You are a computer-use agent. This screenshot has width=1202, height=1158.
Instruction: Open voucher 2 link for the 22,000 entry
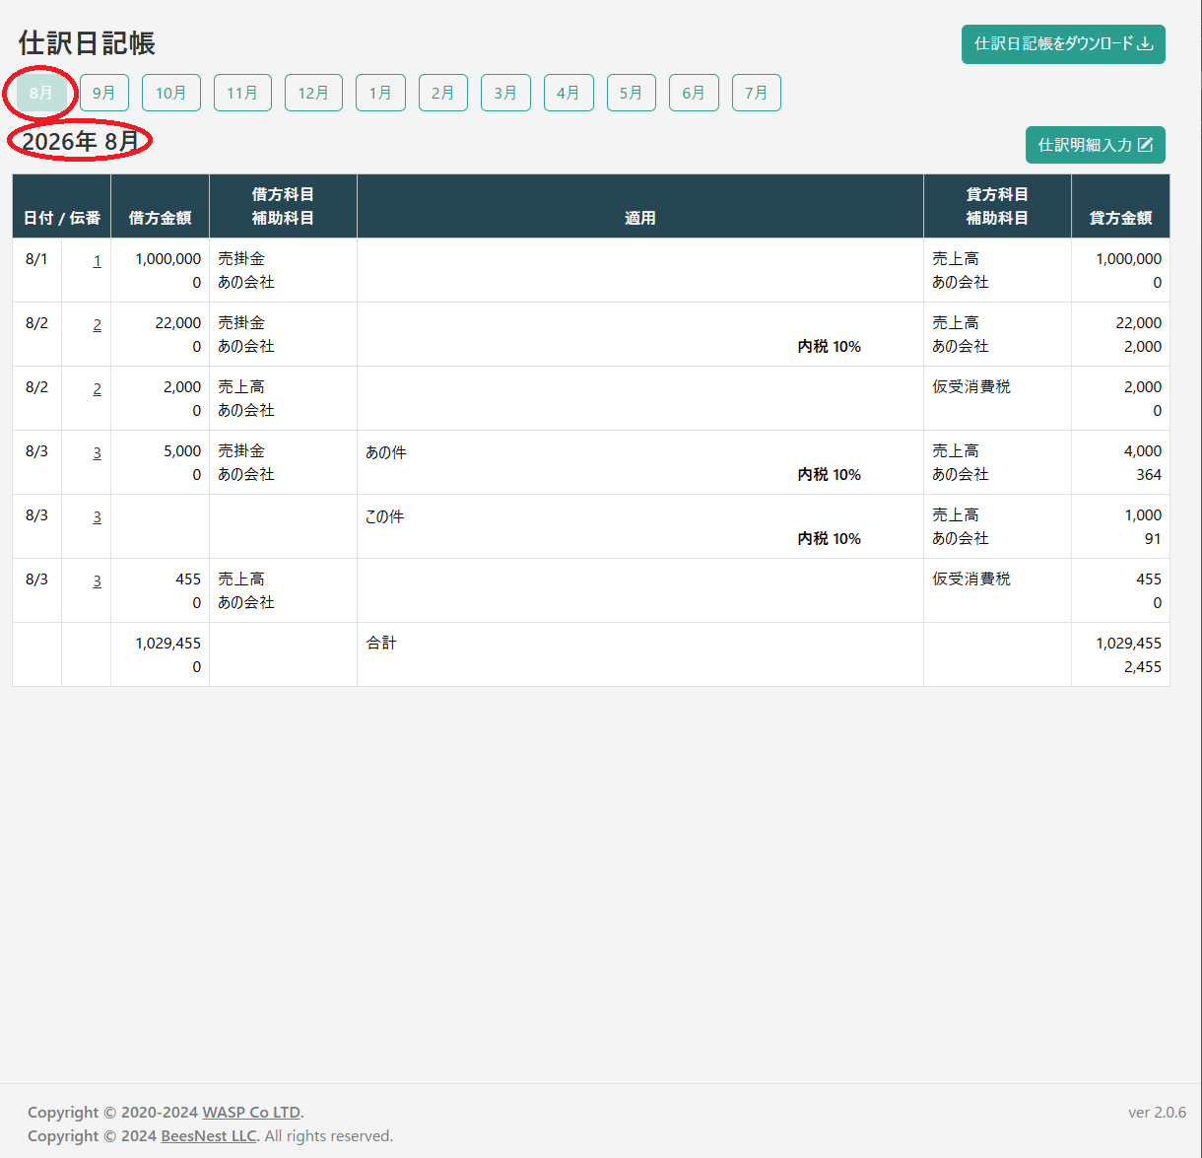[x=97, y=325]
